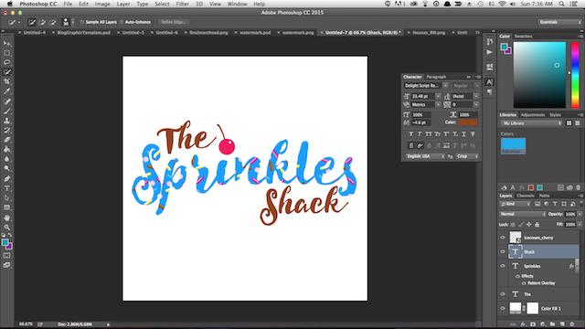The width and height of the screenshot is (585, 329).
Task: Switch to the Paths tab
Action: [x=544, y=196]
